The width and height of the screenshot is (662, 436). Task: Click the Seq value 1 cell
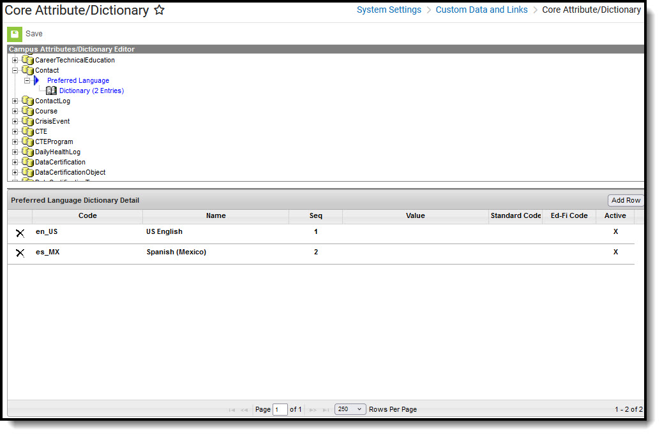coord(316,232)
